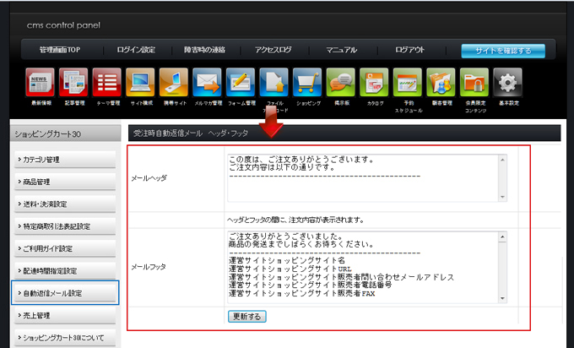Expand 売上管理 in the sidebar

click(x=65, y=315)
